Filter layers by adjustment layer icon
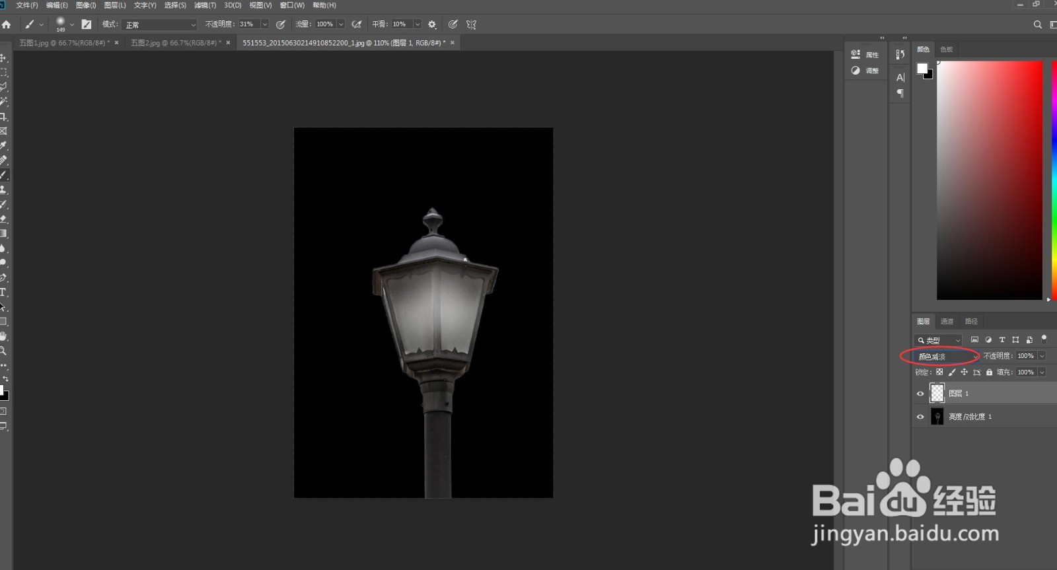 tap(988, 339)
